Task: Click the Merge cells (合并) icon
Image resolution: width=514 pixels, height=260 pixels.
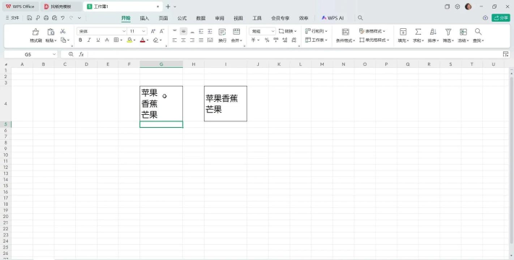Action: point(236,32)
